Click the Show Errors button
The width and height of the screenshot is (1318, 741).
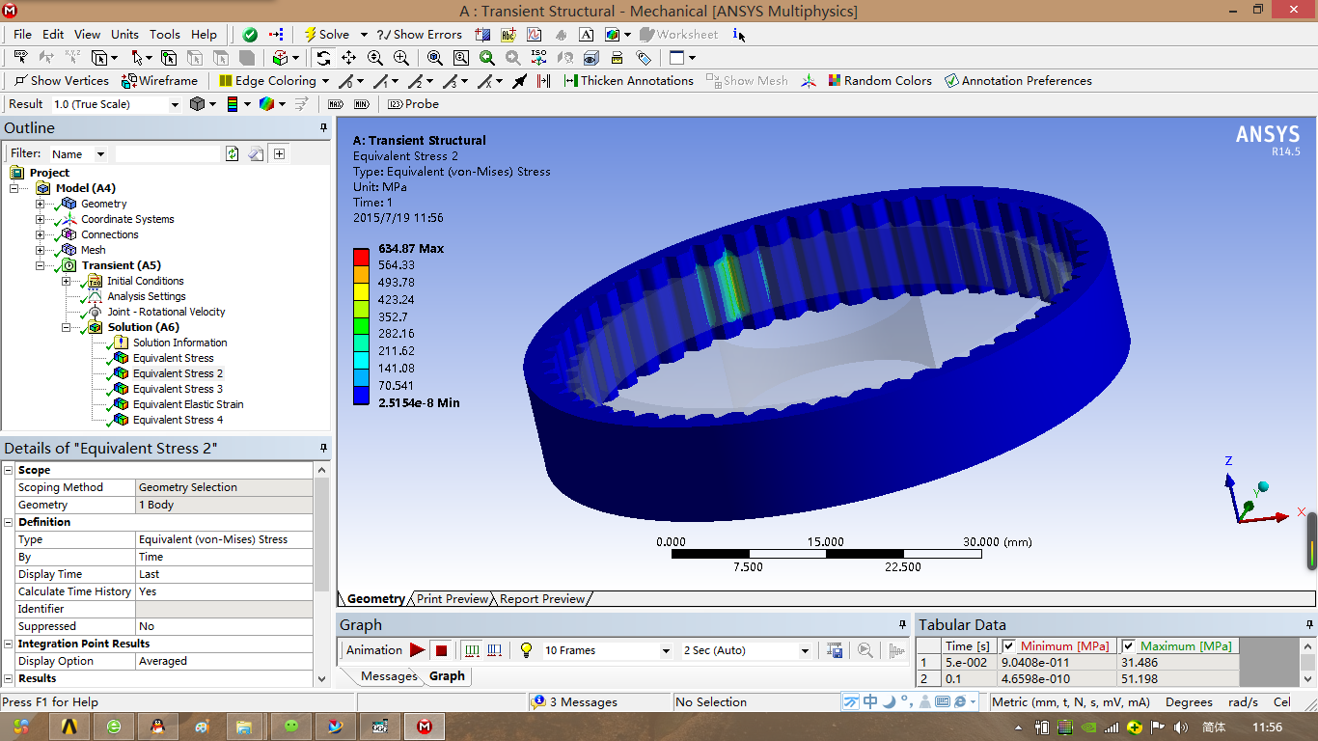tap(420, 34)
